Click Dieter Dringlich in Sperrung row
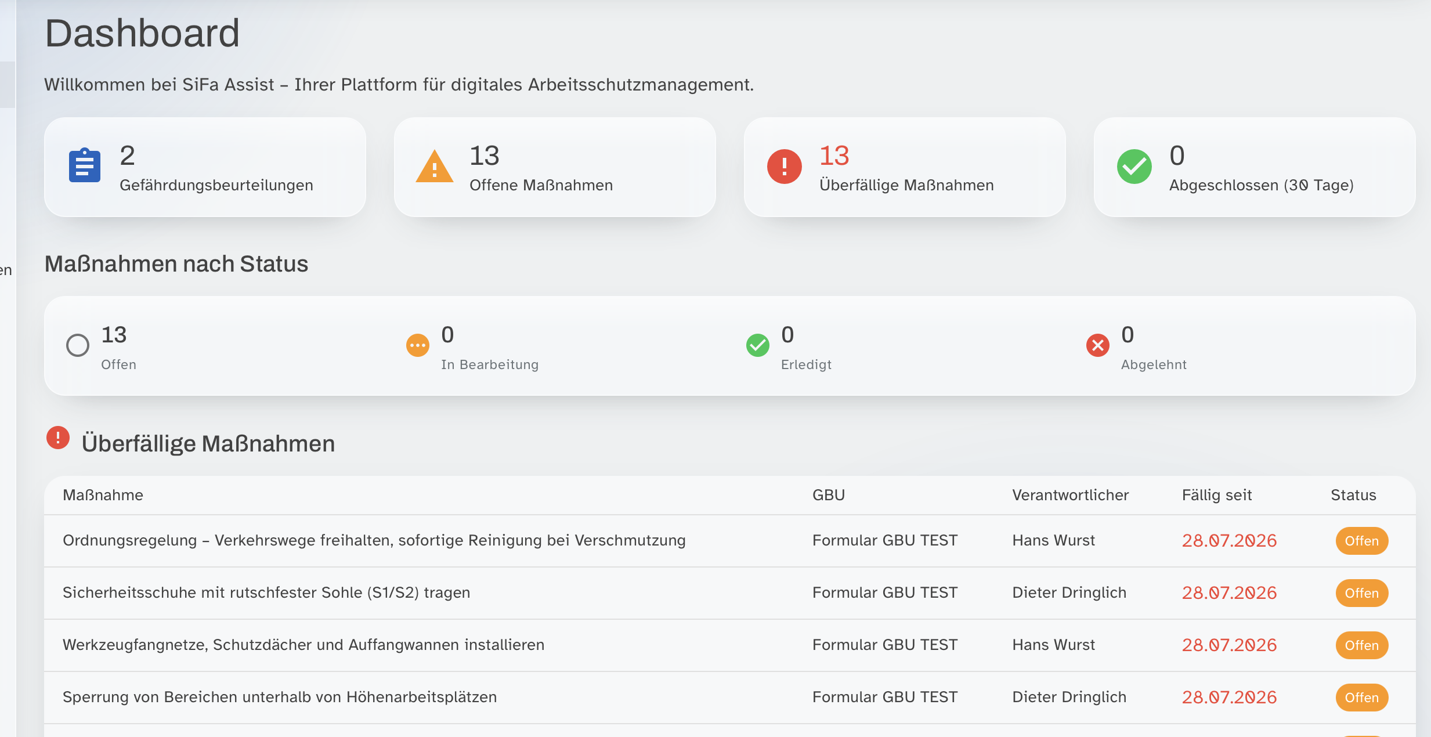Viewport: 1431px width, 737px height. click(x=1069, y=697)
